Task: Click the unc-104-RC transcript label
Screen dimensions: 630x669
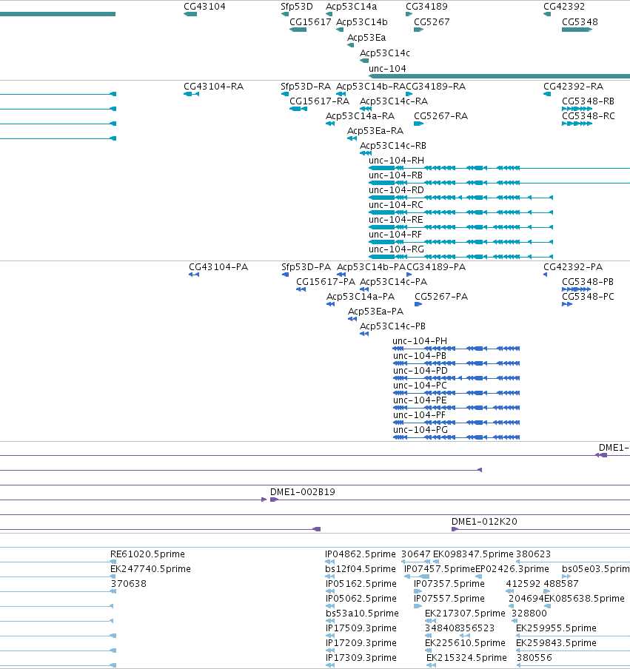Action: click(x=396, y=205)
